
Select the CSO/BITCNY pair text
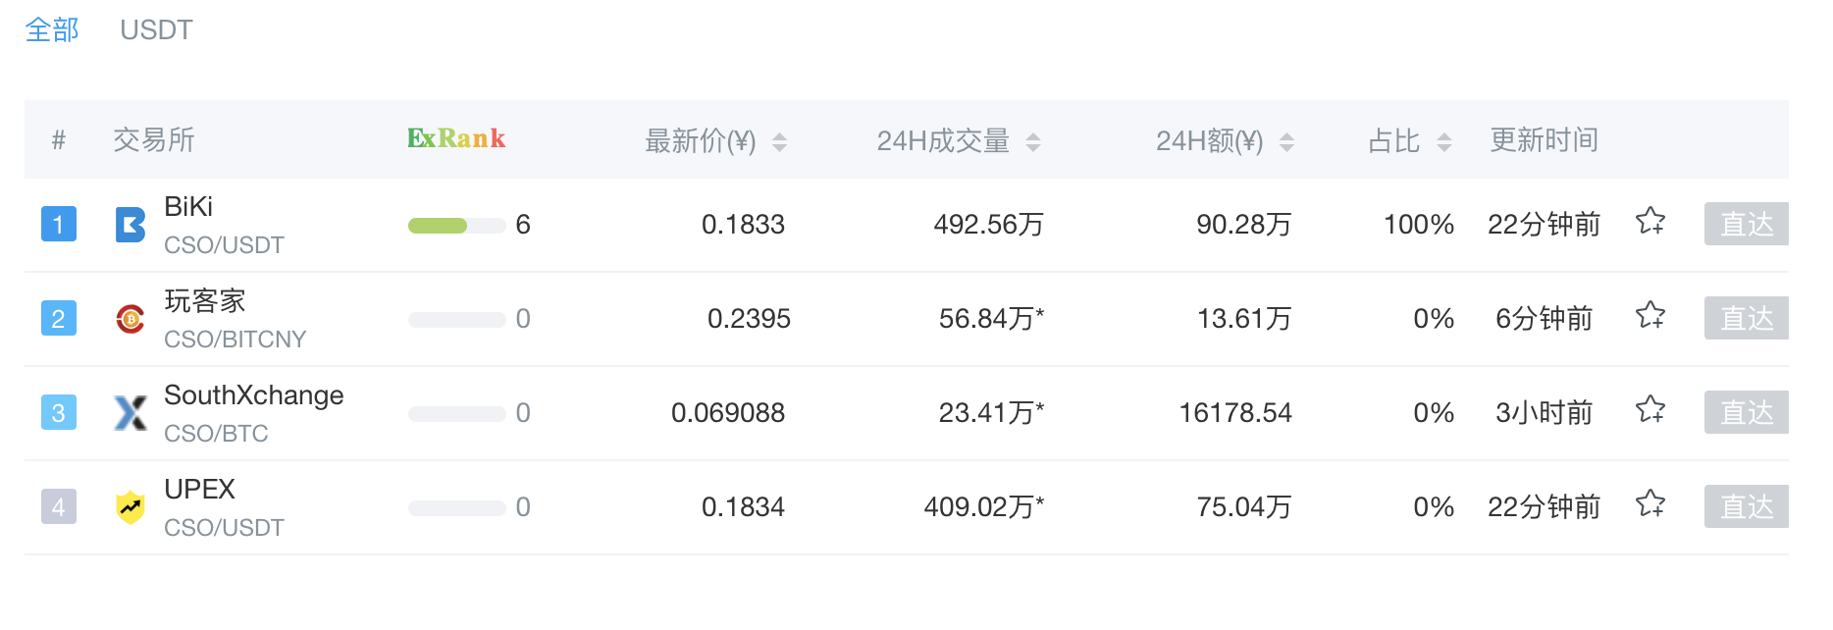click(236, 340)
